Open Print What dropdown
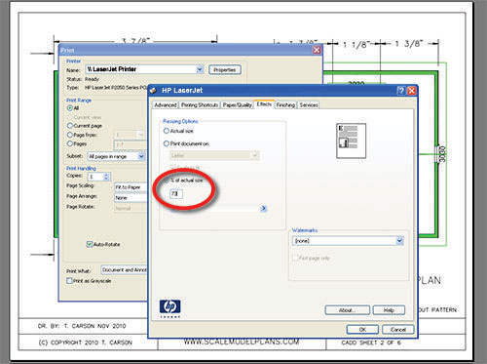 coord(124,270)
